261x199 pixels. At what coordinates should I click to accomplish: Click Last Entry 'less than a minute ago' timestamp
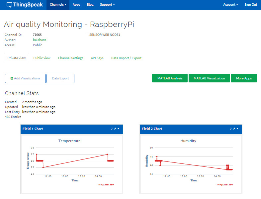39,112
